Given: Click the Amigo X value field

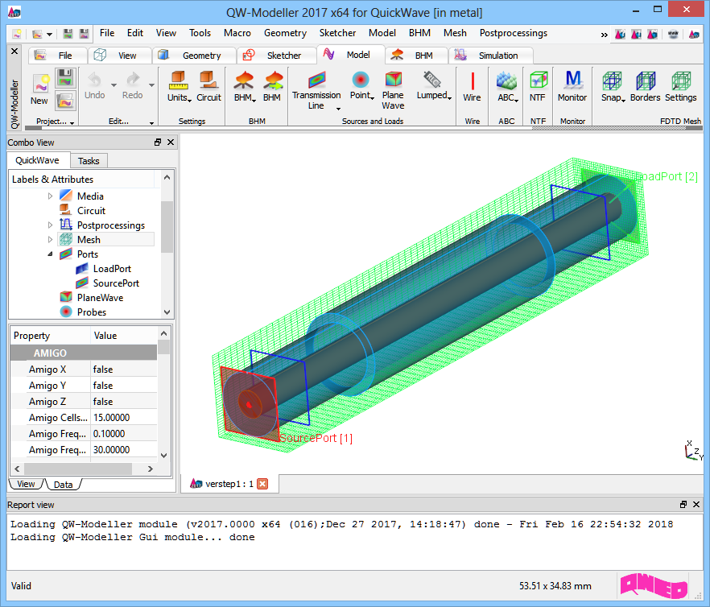Looking at the screenshot, I should (124, 370).
